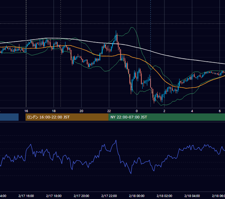Click the 20 hour label on price chart axis
Image resolution: width=225 pixels, height=199 pixels.
81,111
